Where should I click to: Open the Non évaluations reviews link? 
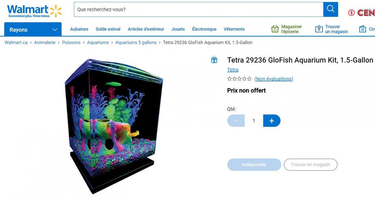[x=274, y=79]
